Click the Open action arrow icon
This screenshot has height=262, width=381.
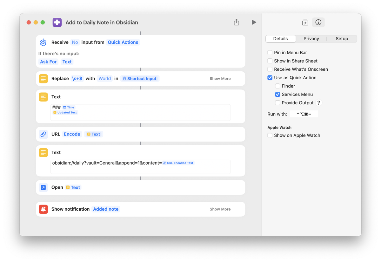click(43, 187)
